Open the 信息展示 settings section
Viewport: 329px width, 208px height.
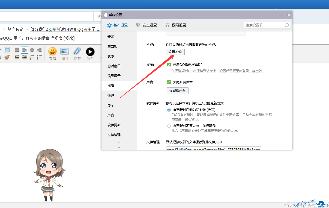[x=119, y=76]
